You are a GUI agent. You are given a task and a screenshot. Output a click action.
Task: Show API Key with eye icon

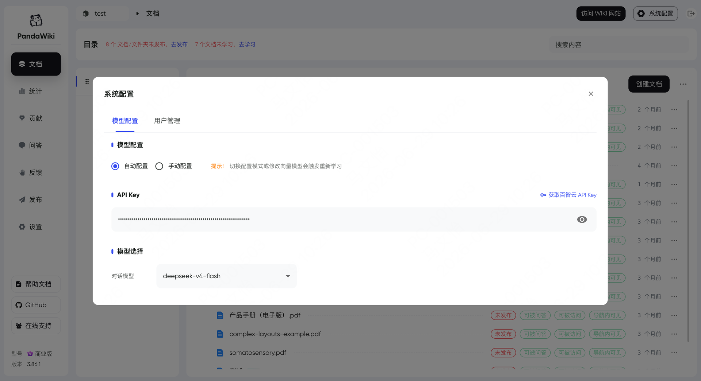582,219
